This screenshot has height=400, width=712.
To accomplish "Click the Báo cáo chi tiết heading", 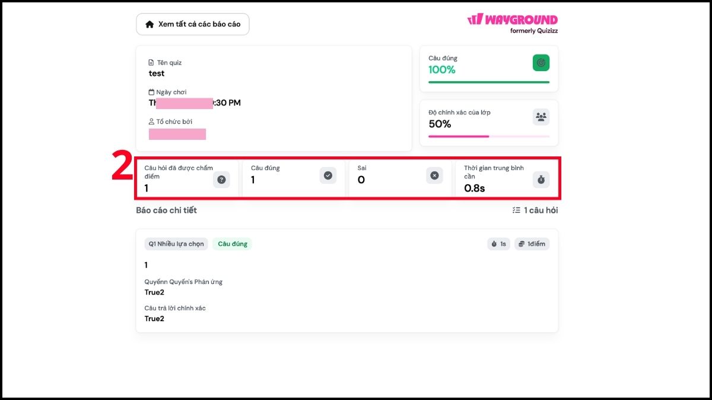I will click(166, 210).
